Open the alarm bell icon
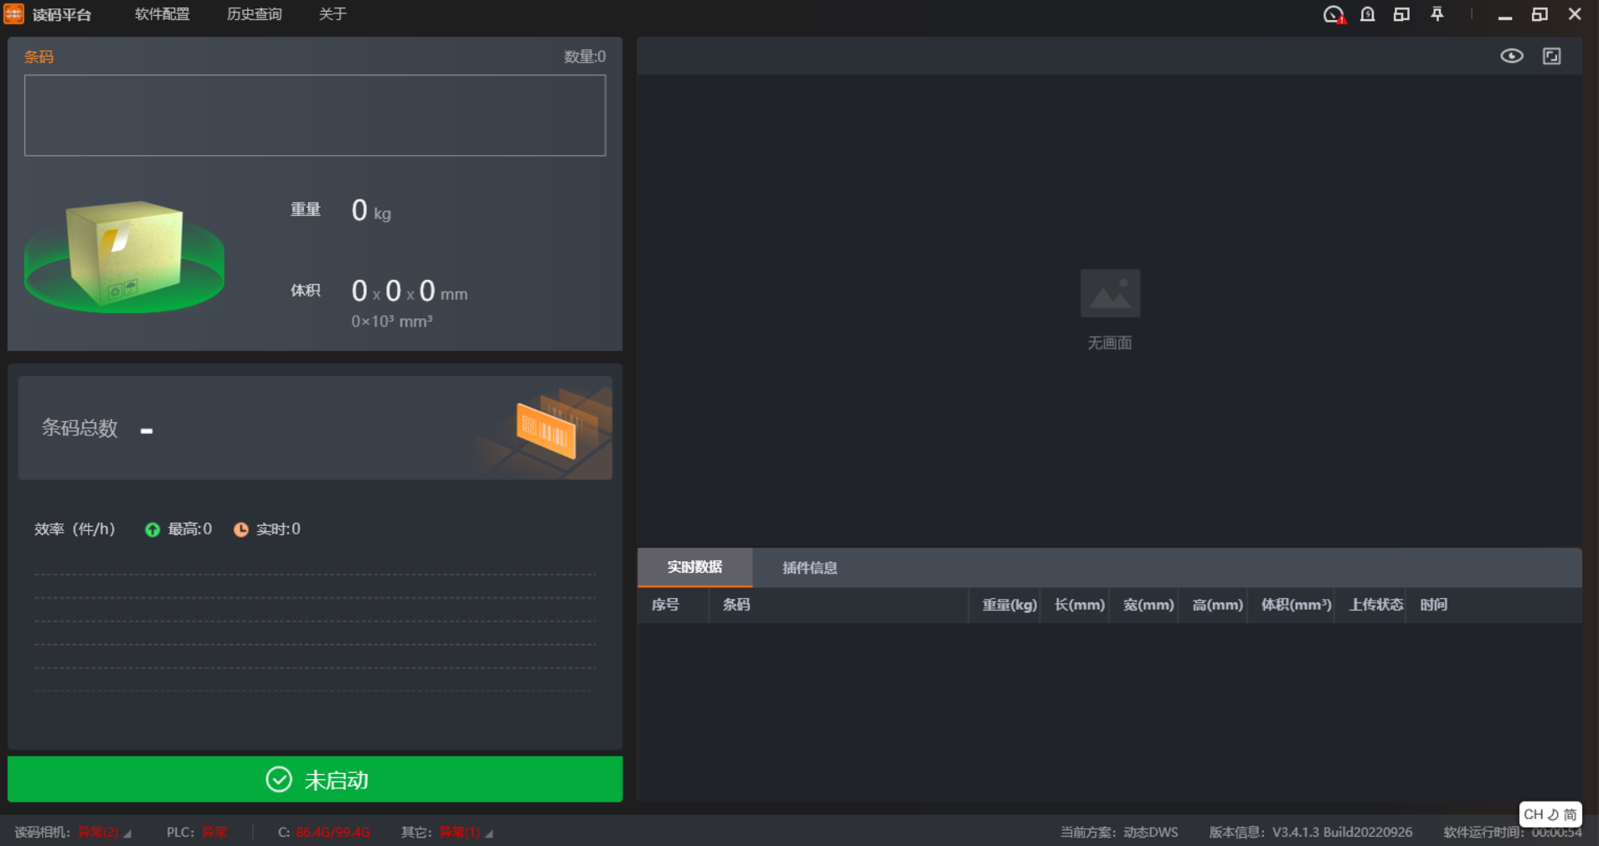The width and height of the screenshot is (1599, 846). click(1368, 14)
